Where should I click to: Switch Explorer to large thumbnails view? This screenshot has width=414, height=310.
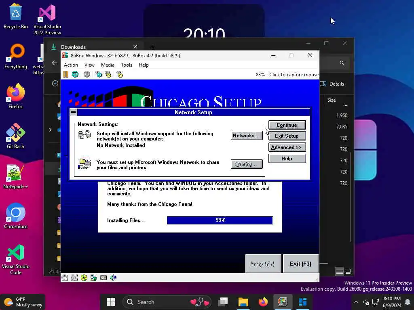348,271
